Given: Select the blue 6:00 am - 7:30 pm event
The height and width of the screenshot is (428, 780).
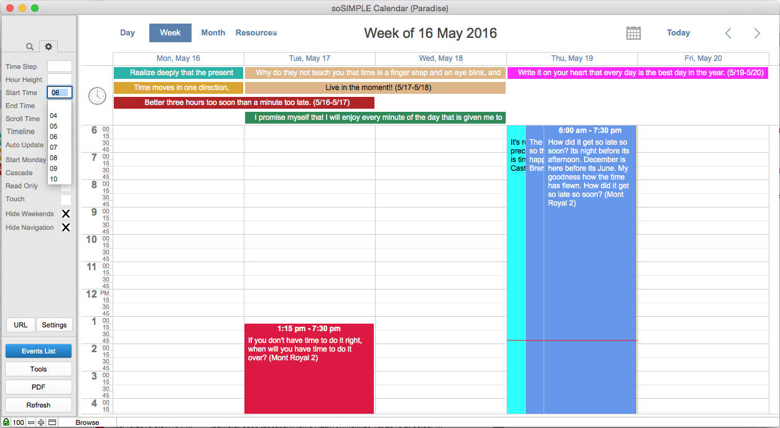Looking at the screenshot, I should click(590, 270).
